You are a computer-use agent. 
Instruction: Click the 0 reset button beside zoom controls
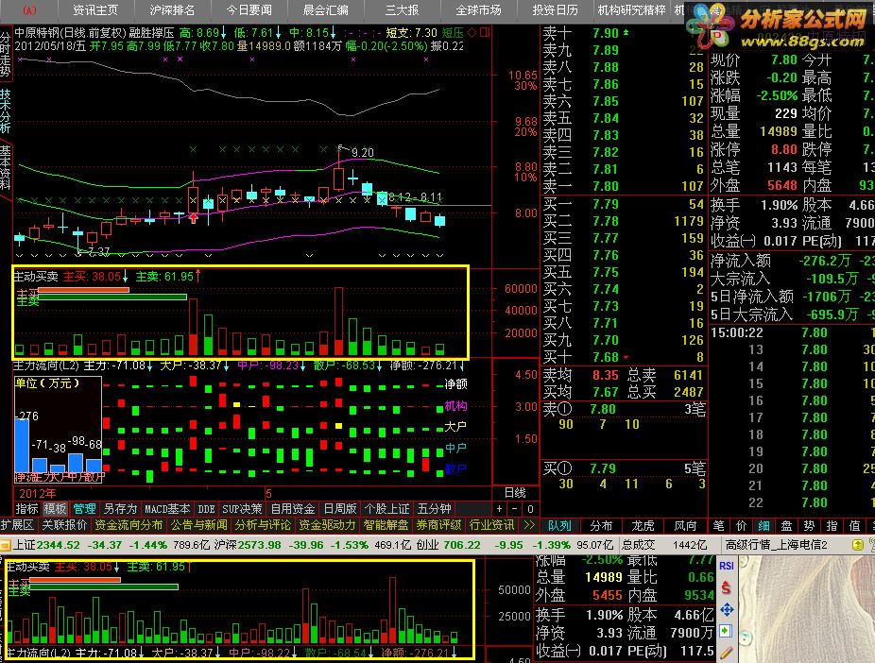531,508
